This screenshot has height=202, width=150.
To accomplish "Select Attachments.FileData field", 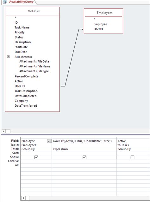I will click(x=34, y=62).
